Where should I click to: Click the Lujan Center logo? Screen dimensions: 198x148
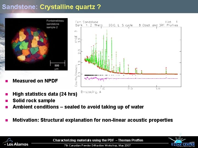(182, 141)
